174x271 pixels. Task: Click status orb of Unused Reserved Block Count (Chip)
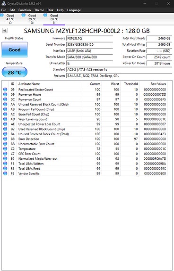coord(5,104)
